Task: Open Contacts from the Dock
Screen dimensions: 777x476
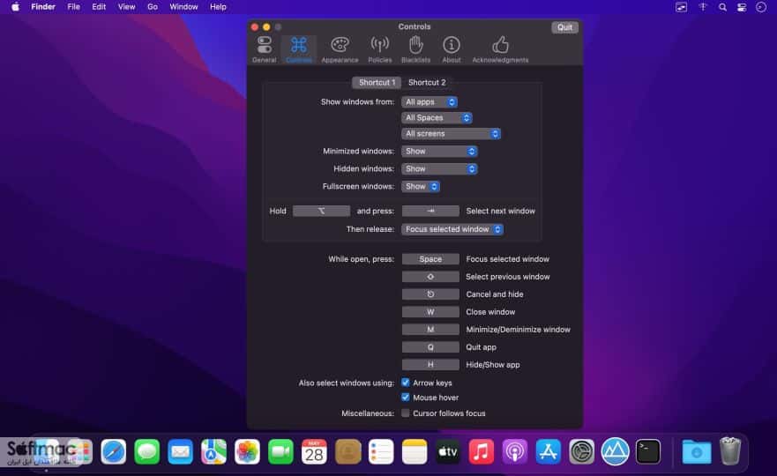Action: [x=347, y=451]
